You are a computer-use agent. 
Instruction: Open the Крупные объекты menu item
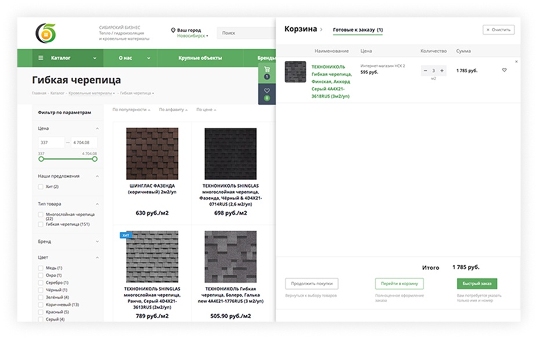click(x=200, y=58)
